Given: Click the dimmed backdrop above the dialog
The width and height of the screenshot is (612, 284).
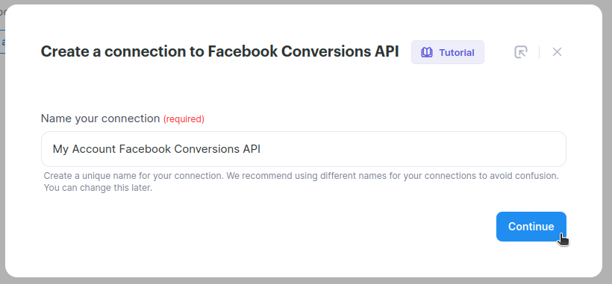Looking at the screenshot, I should coord(306,2).
